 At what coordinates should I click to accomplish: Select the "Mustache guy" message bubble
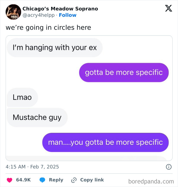[x=37, y=117]
